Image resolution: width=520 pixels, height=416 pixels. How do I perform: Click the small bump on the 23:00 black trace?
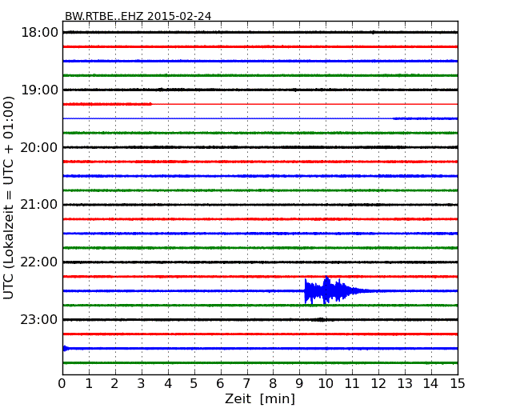320,319
